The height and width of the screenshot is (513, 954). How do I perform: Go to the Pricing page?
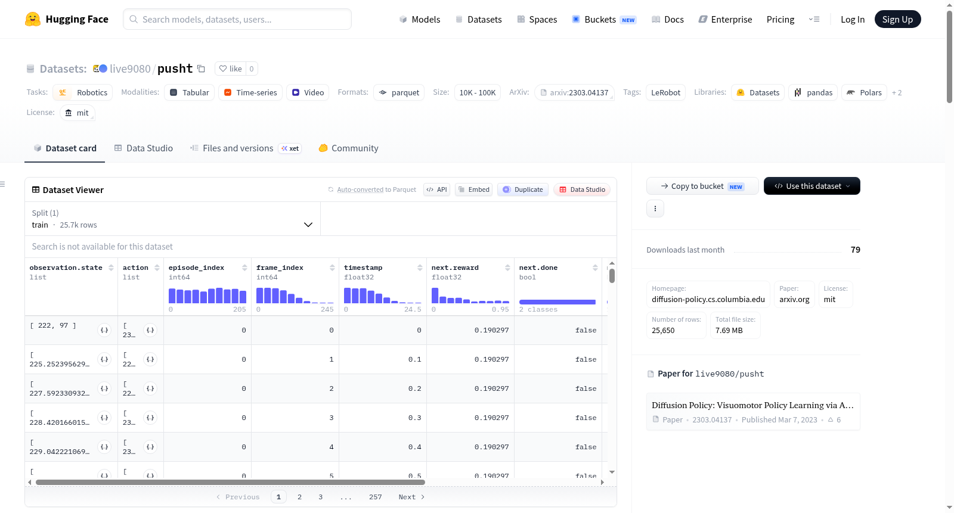point(780,19)
